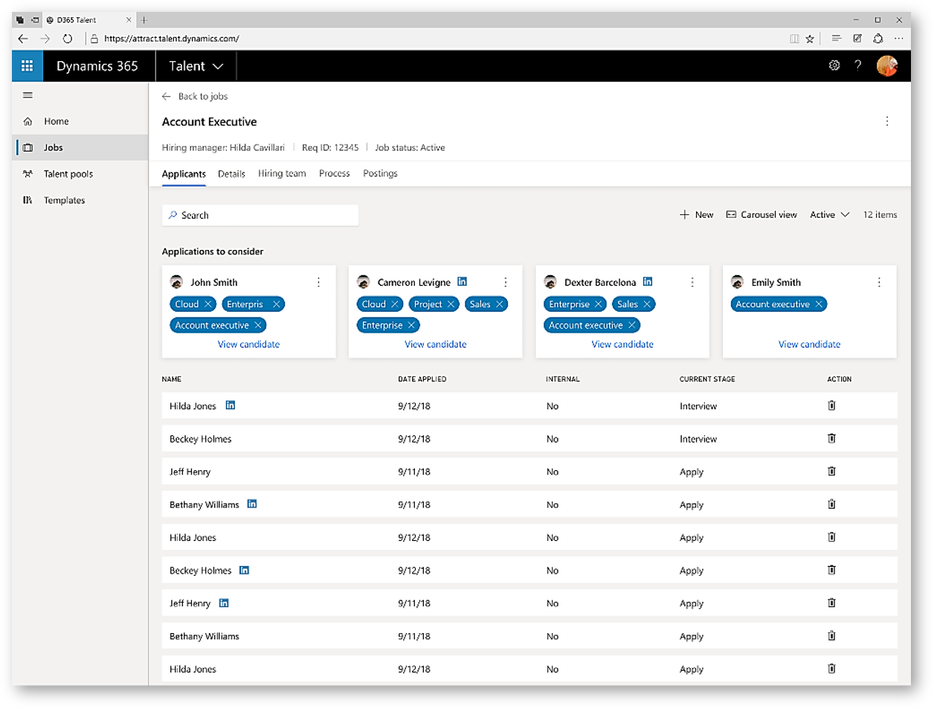Remove Sales tag from Dexter Barcelona

[647, 304]
